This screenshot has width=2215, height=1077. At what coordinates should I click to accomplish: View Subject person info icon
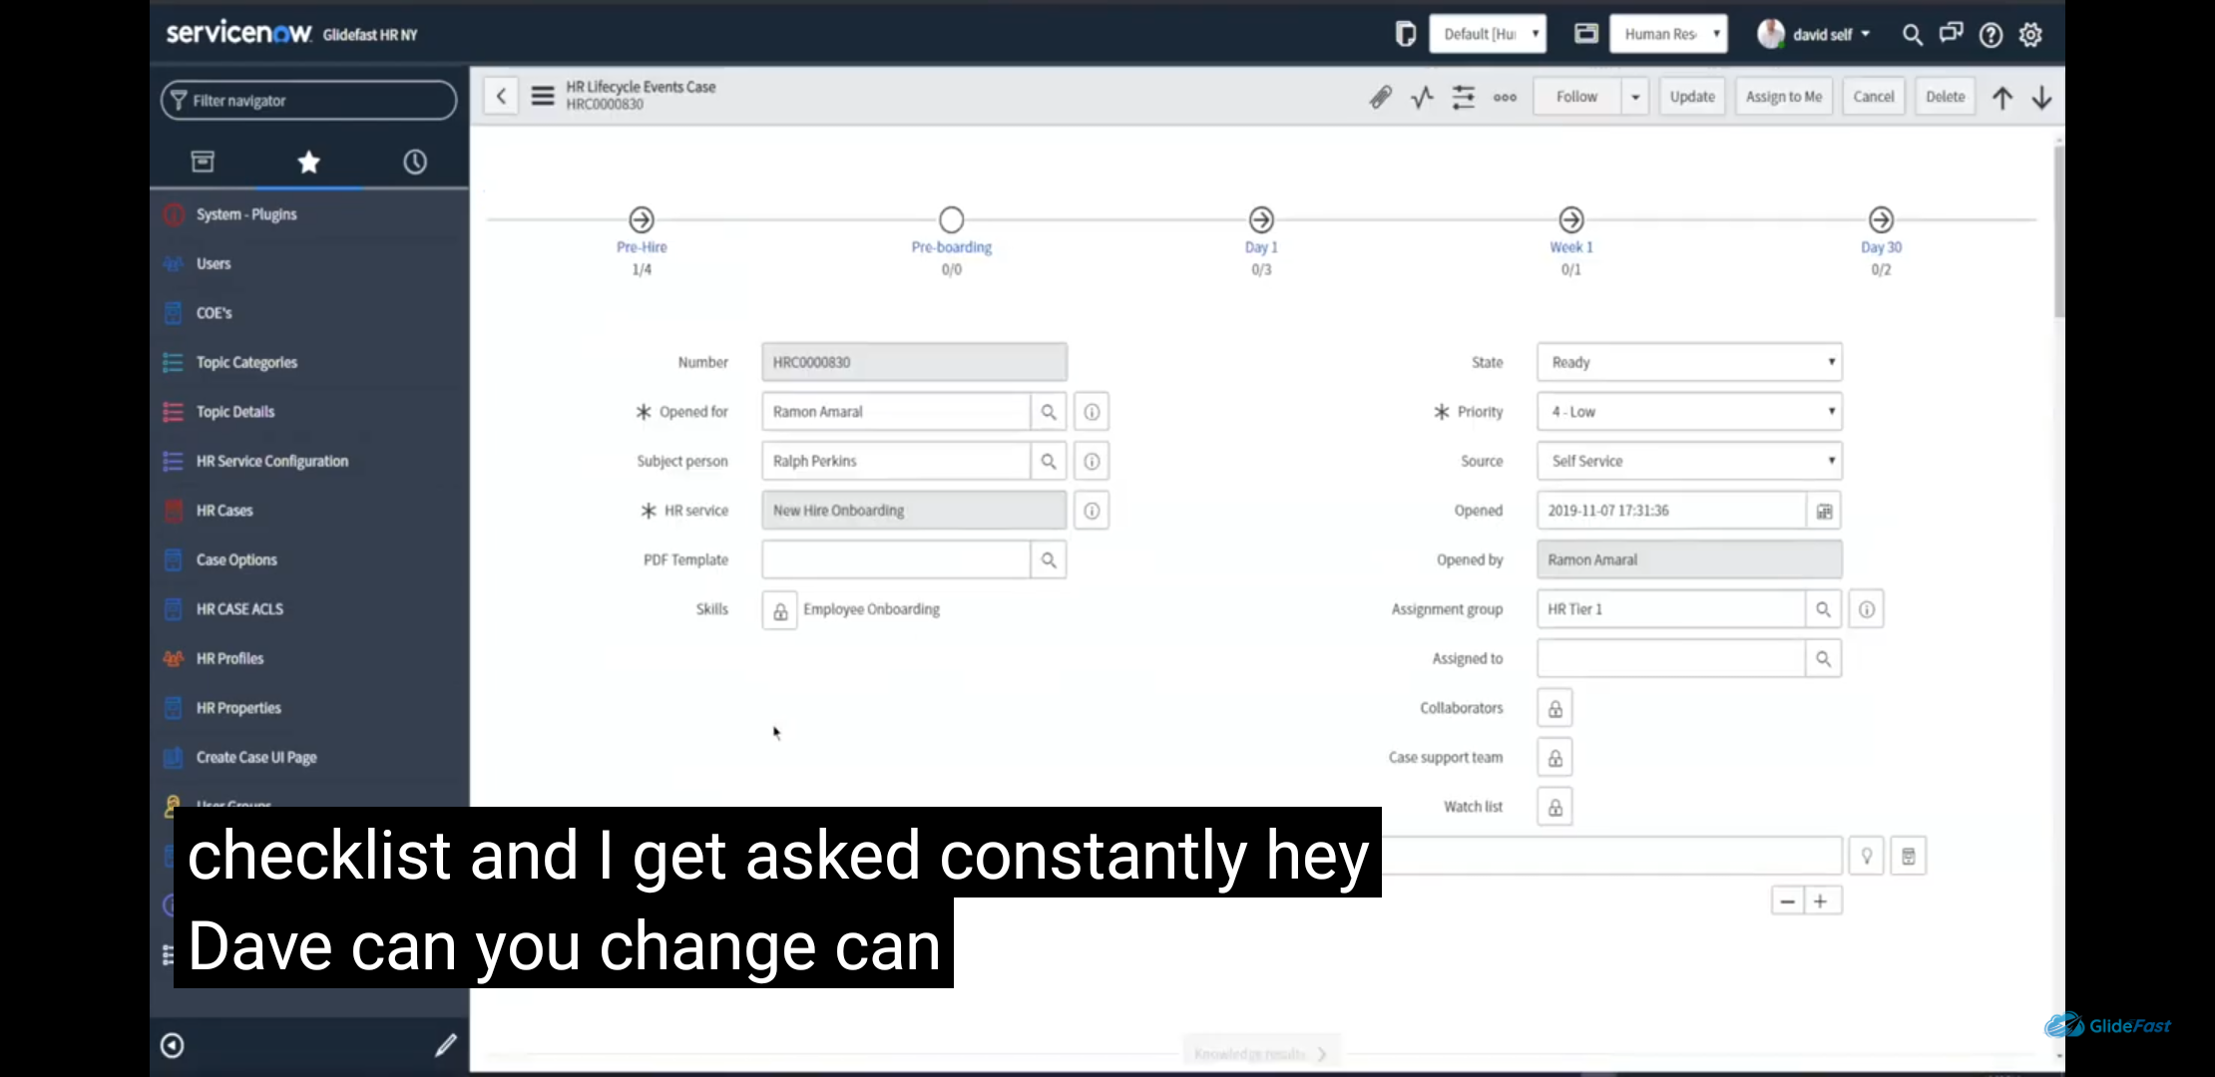[x=1092, y=461]
